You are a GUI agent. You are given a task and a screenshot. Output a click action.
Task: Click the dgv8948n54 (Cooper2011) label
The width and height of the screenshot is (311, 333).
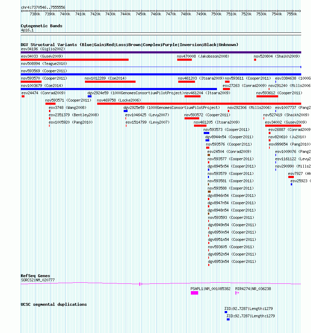[232, 210]
